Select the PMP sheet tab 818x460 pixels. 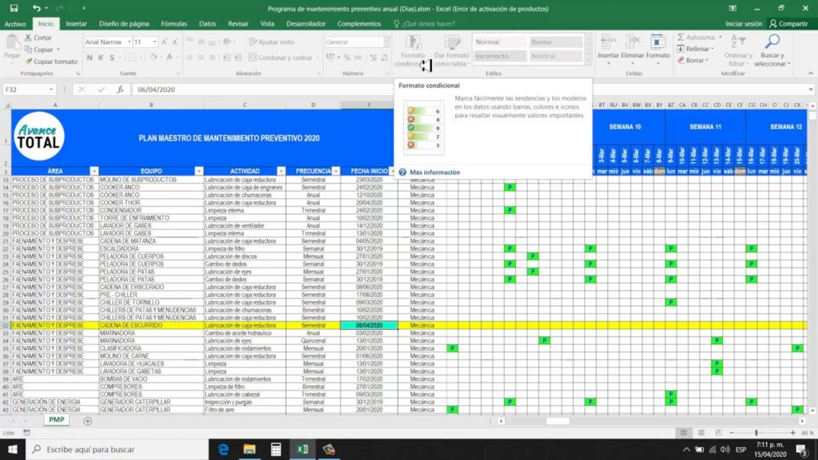tap(56, 418)
